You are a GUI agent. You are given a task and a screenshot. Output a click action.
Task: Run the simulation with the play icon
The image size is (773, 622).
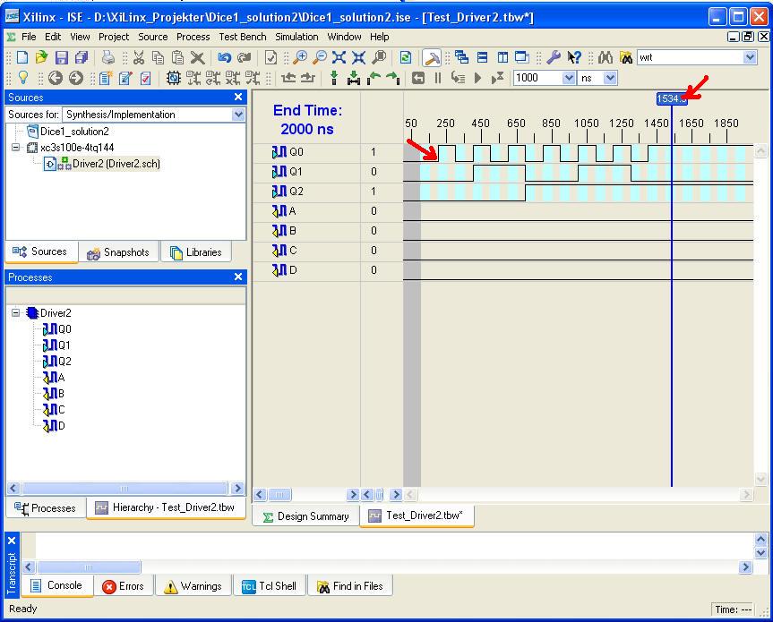pyautogui.click(x=477, y=78)
